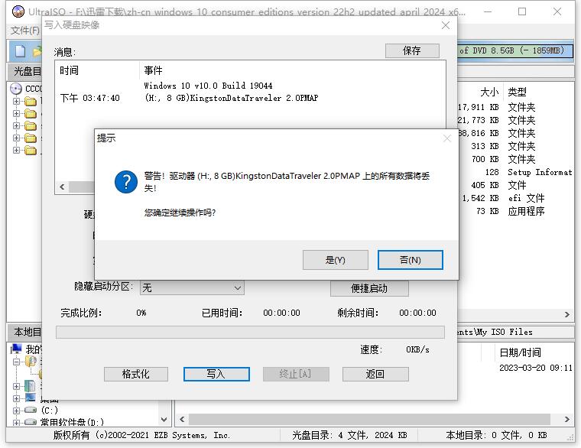Screen dimensions: 581x448
Task: Click the documents icon in the local tree
Action: point(30,386)
